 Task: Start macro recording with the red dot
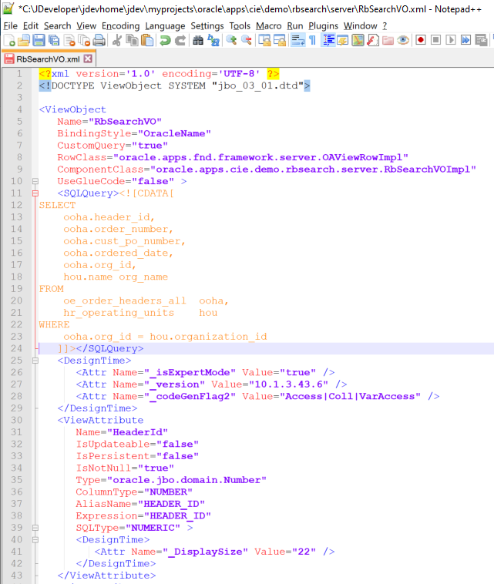click(x=421, y=40)
